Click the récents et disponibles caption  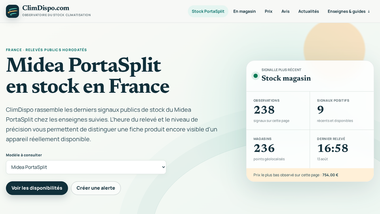click(335, 120)
